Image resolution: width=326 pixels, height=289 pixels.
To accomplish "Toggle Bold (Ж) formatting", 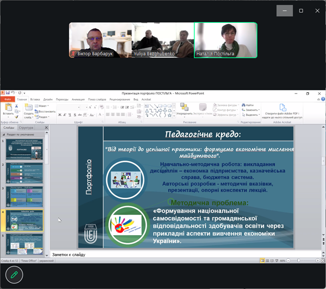I will point(60,115).
